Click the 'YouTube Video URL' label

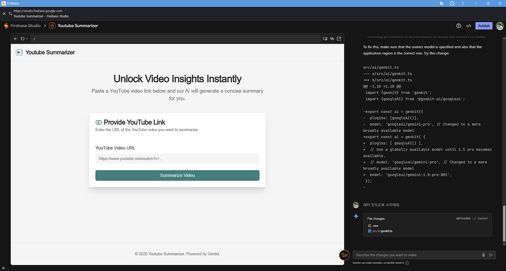[x=115, y=148]
